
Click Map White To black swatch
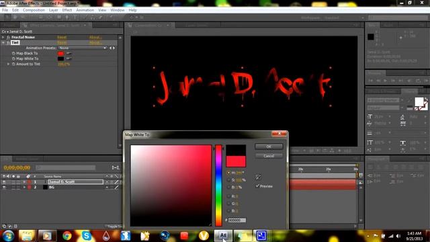[x=61, y=58]
